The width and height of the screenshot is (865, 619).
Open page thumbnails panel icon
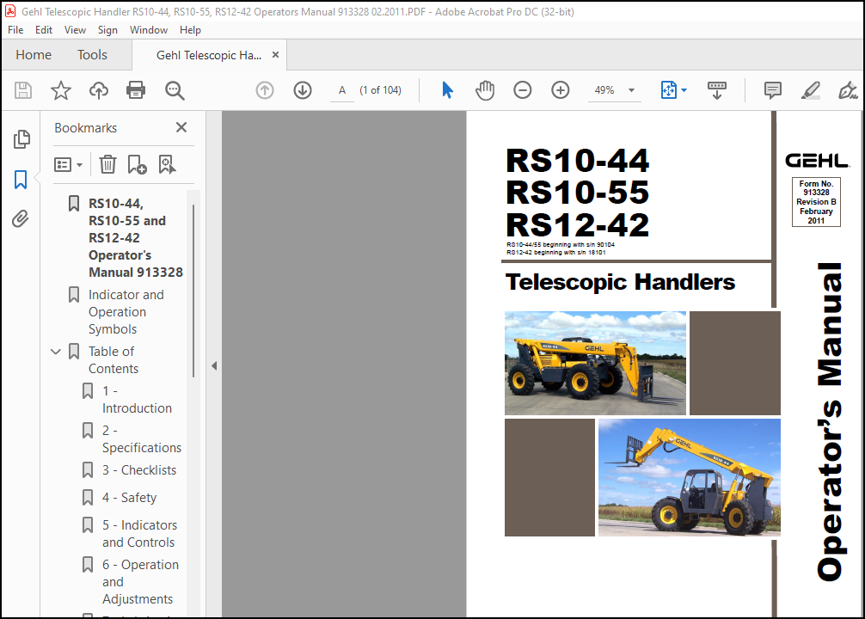point(21,139)
